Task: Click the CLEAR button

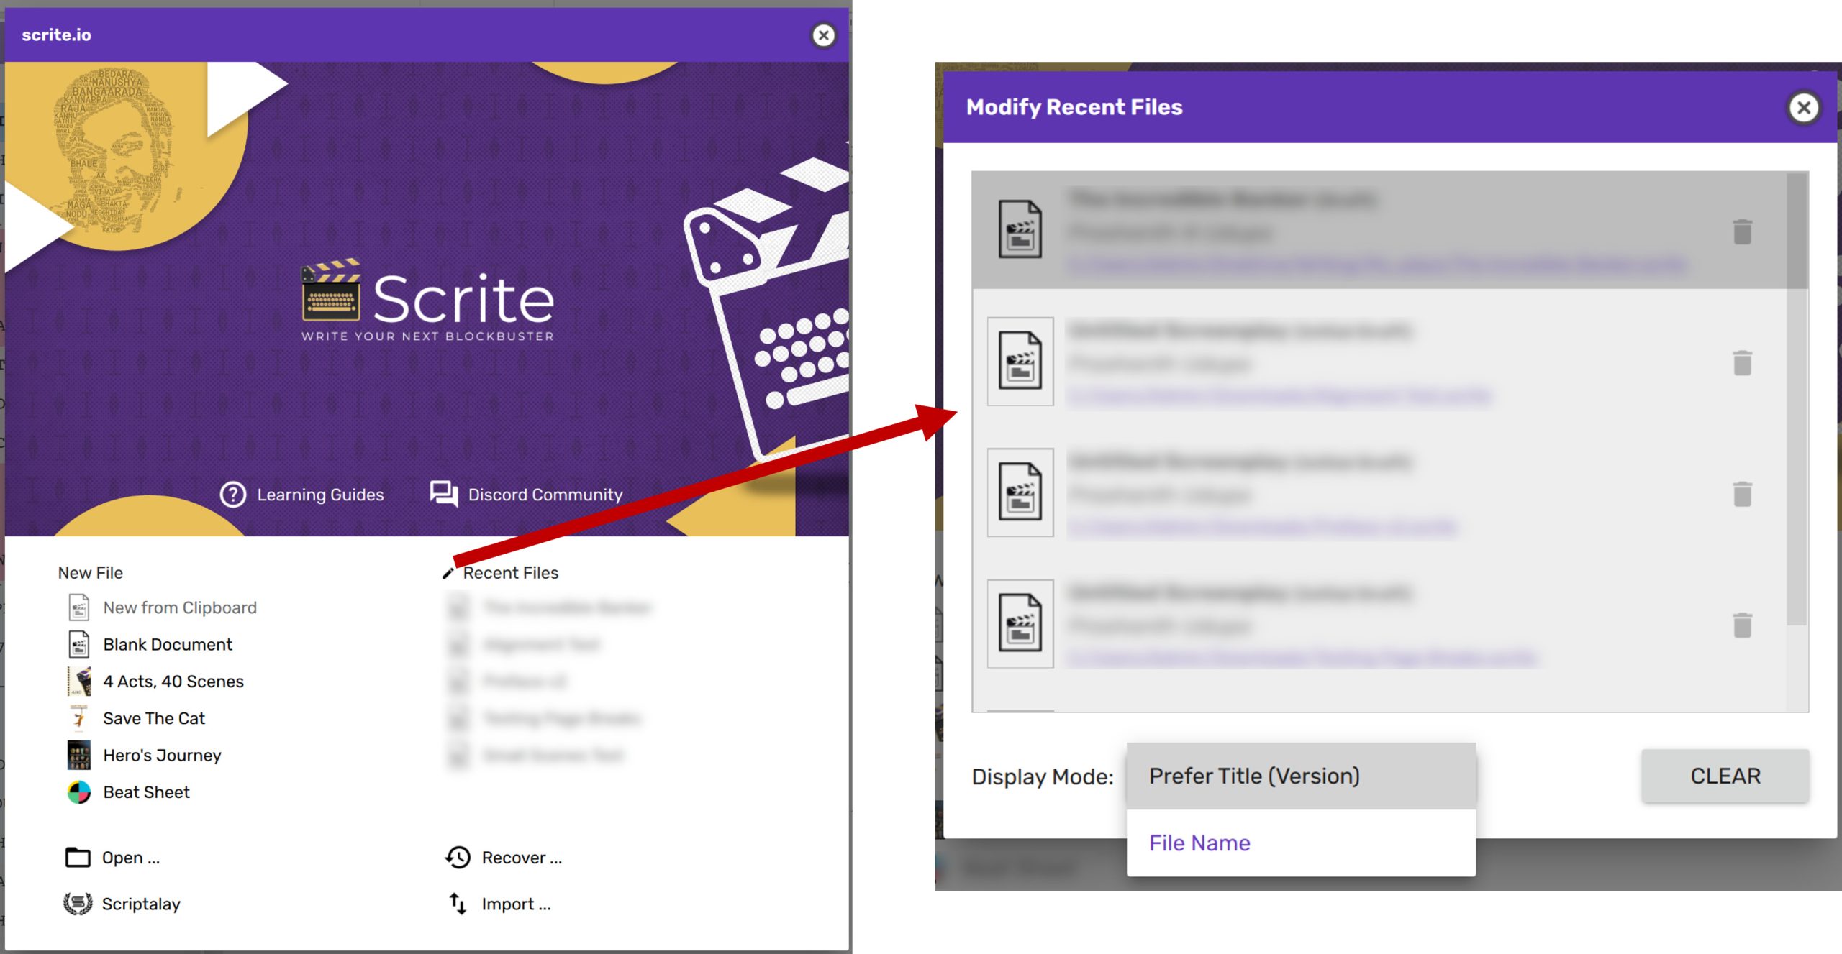Action: tap(1725, 776)
